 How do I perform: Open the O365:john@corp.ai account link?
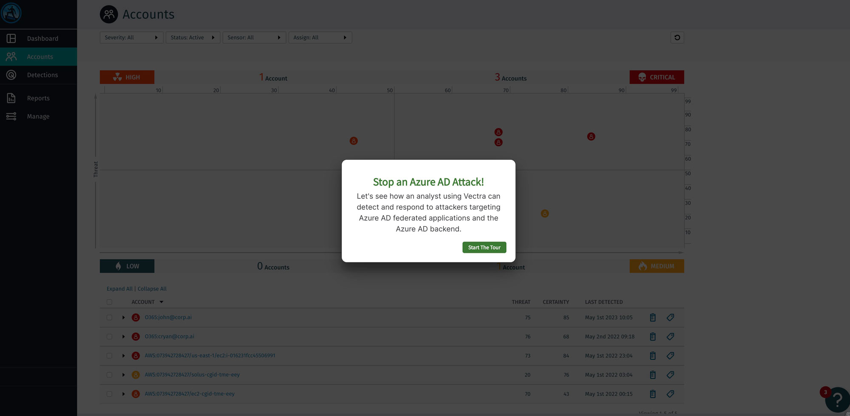click(168, 317)
